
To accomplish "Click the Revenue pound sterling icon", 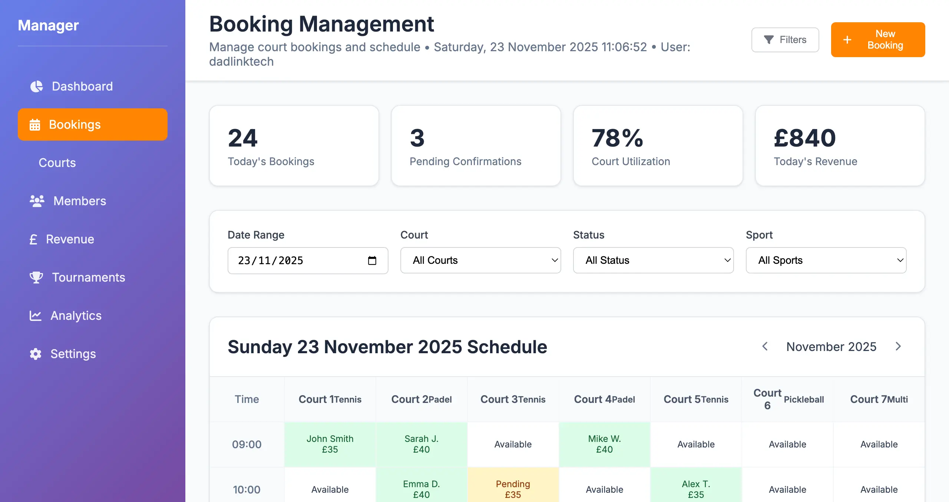I will point(34,239).
